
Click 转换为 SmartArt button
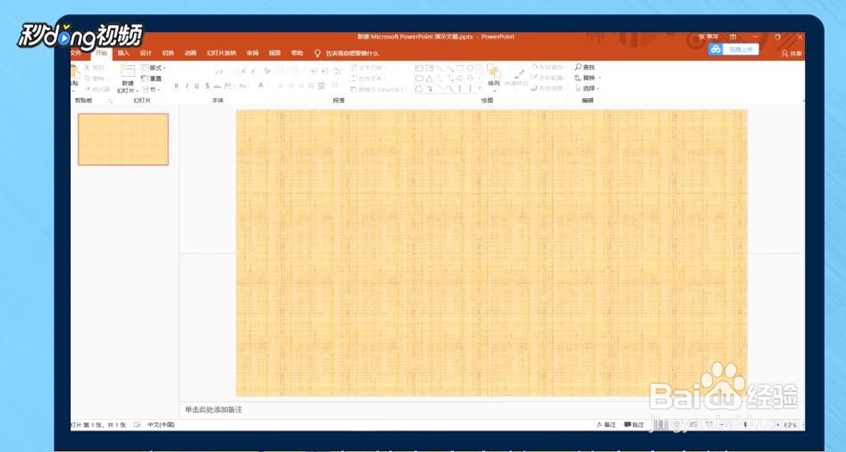tap(378, 89)
